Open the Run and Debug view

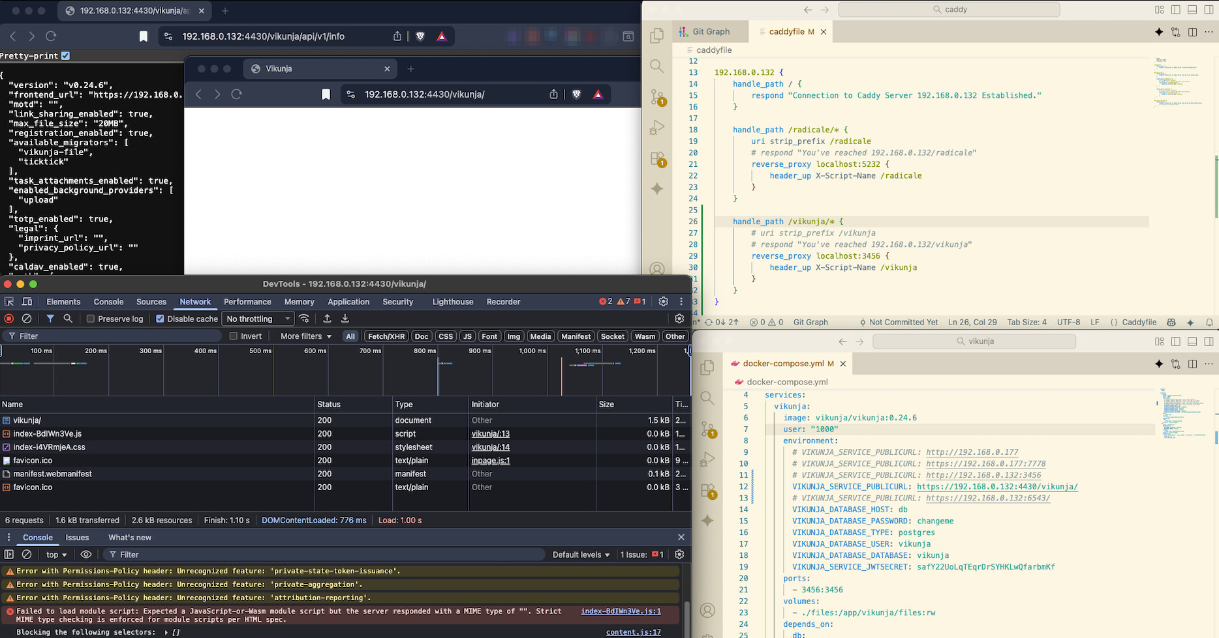click(x=656, y=127)
